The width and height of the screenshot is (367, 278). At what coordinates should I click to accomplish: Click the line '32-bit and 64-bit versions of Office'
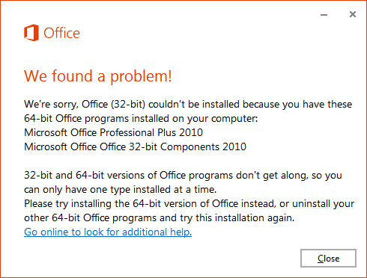click(183, 176)
